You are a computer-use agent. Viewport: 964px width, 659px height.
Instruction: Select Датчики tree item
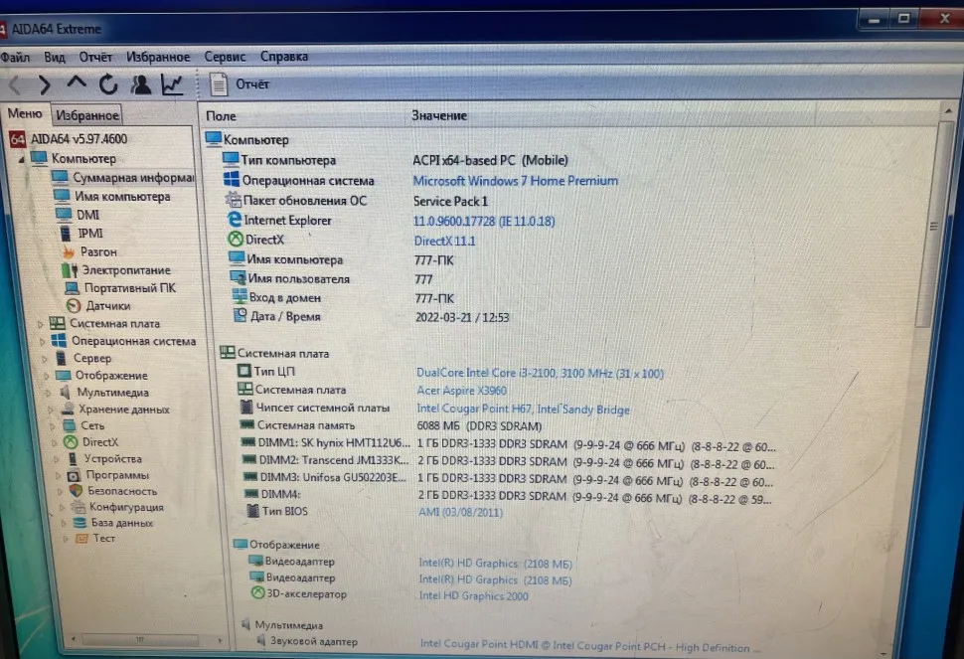pyautogui.click(x=108, y=305)
